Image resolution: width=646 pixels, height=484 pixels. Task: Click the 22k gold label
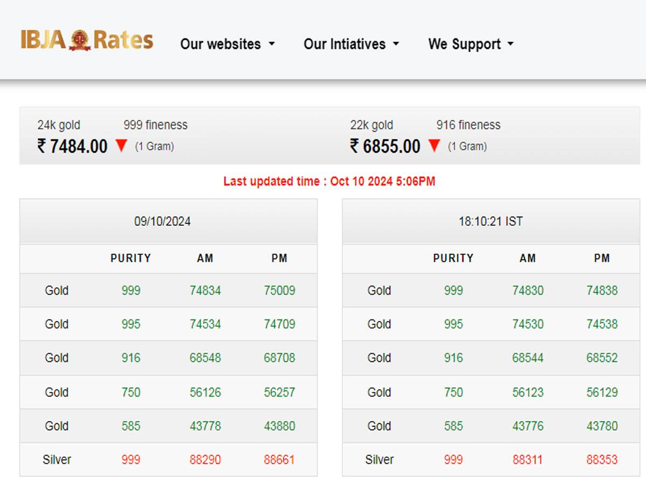371,125
